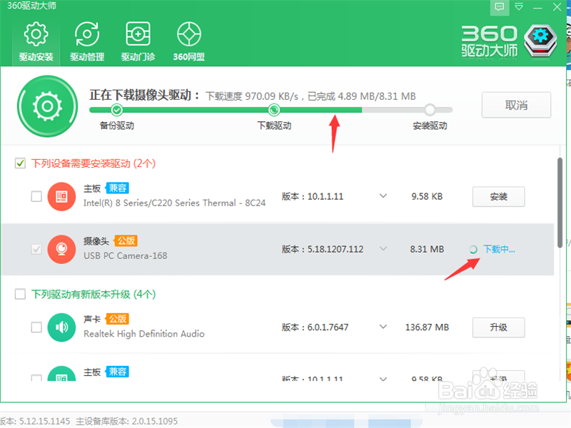
Task: Cancel the download with 取消 button
Action: 516,105
